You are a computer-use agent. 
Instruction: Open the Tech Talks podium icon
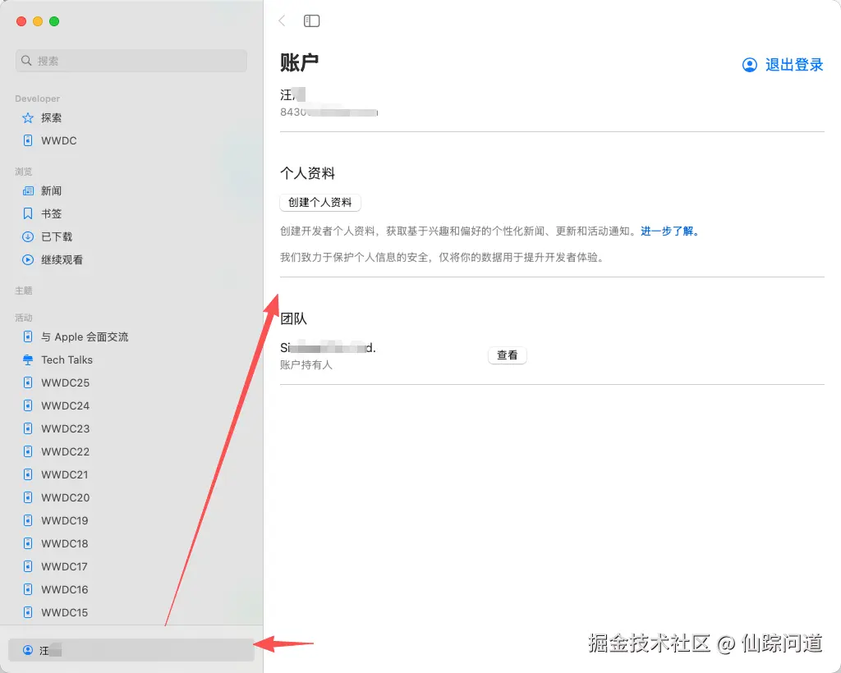point(28,360)
